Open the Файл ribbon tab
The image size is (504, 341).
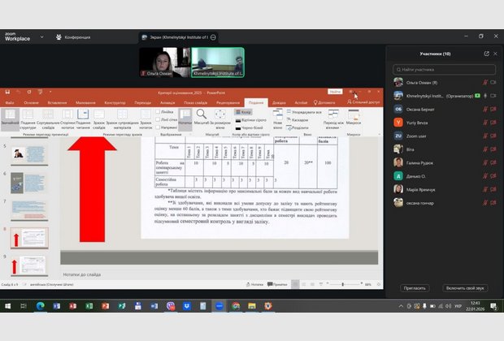coord(10,103)
